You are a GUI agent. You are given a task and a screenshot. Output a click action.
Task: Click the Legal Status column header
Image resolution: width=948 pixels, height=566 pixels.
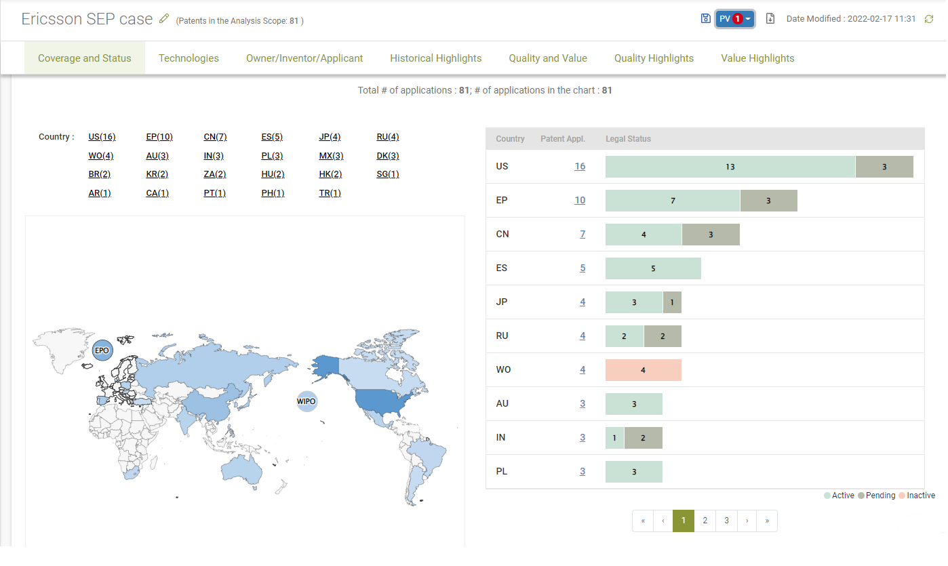pos(628,139)
